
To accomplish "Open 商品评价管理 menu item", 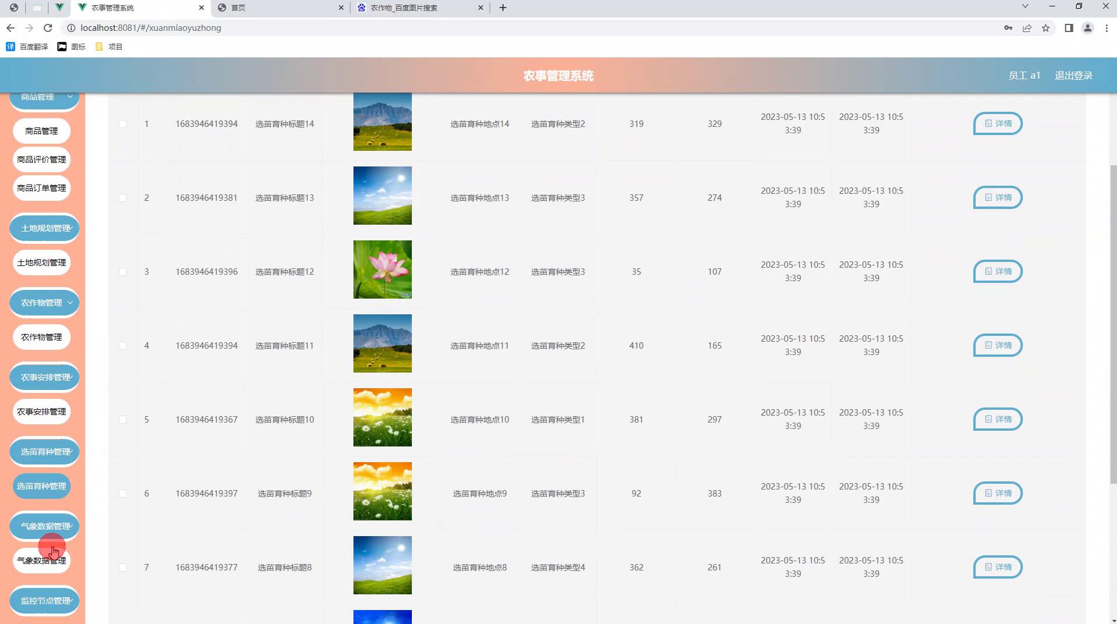I will (41, 159).
